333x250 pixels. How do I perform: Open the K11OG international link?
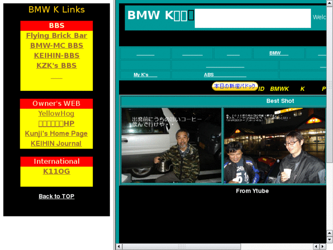tap(56, 171)
